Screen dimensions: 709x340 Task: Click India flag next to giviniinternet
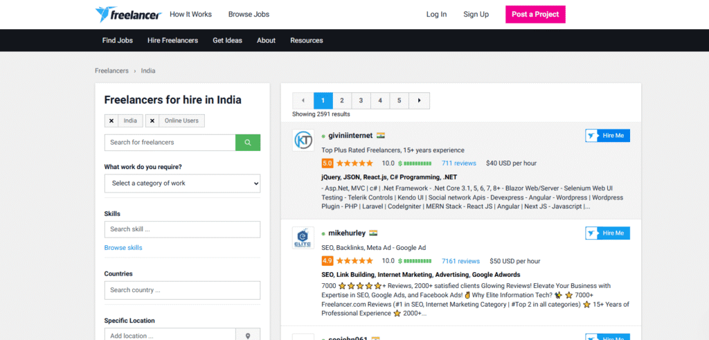coord(381,136)
